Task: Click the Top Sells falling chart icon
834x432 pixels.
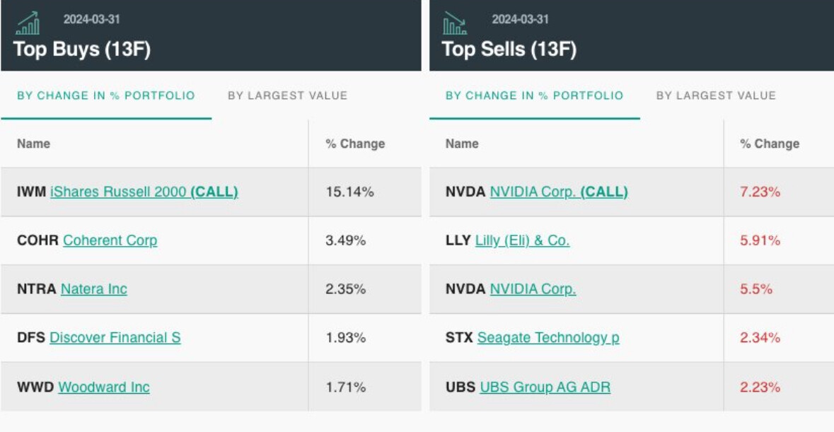Action: click(454, 23)
